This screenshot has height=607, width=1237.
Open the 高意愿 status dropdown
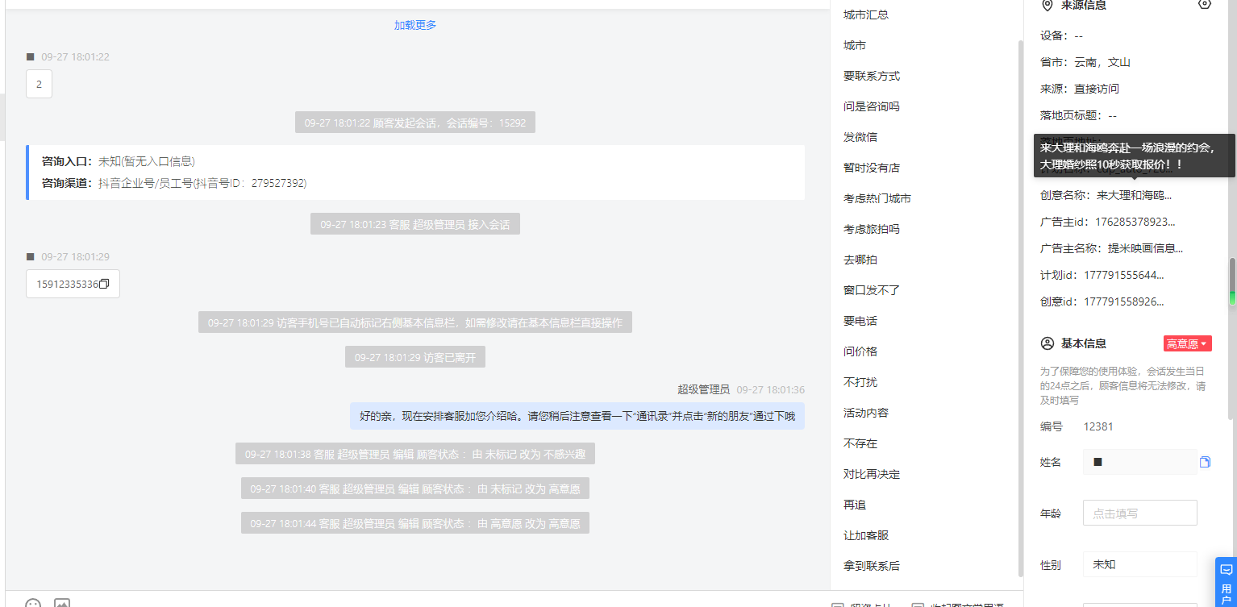click(1187, 343)
